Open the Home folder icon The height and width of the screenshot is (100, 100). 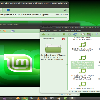[83, 34]
